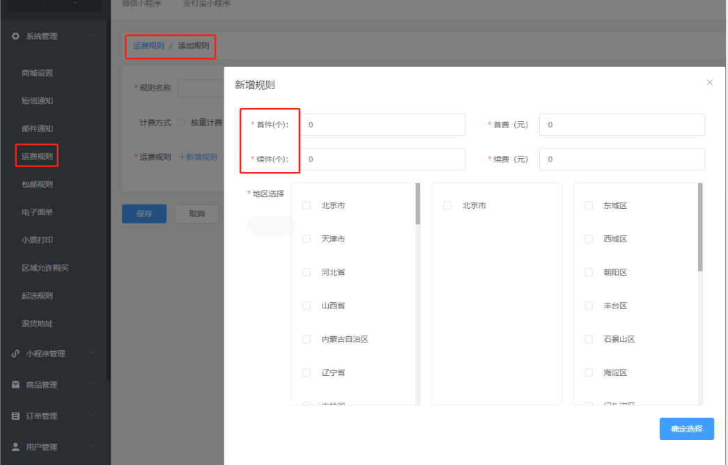Viewport: 728px width, 465px height.
Task: Open 包邮规则 in the sidebar
Action: 37,184
